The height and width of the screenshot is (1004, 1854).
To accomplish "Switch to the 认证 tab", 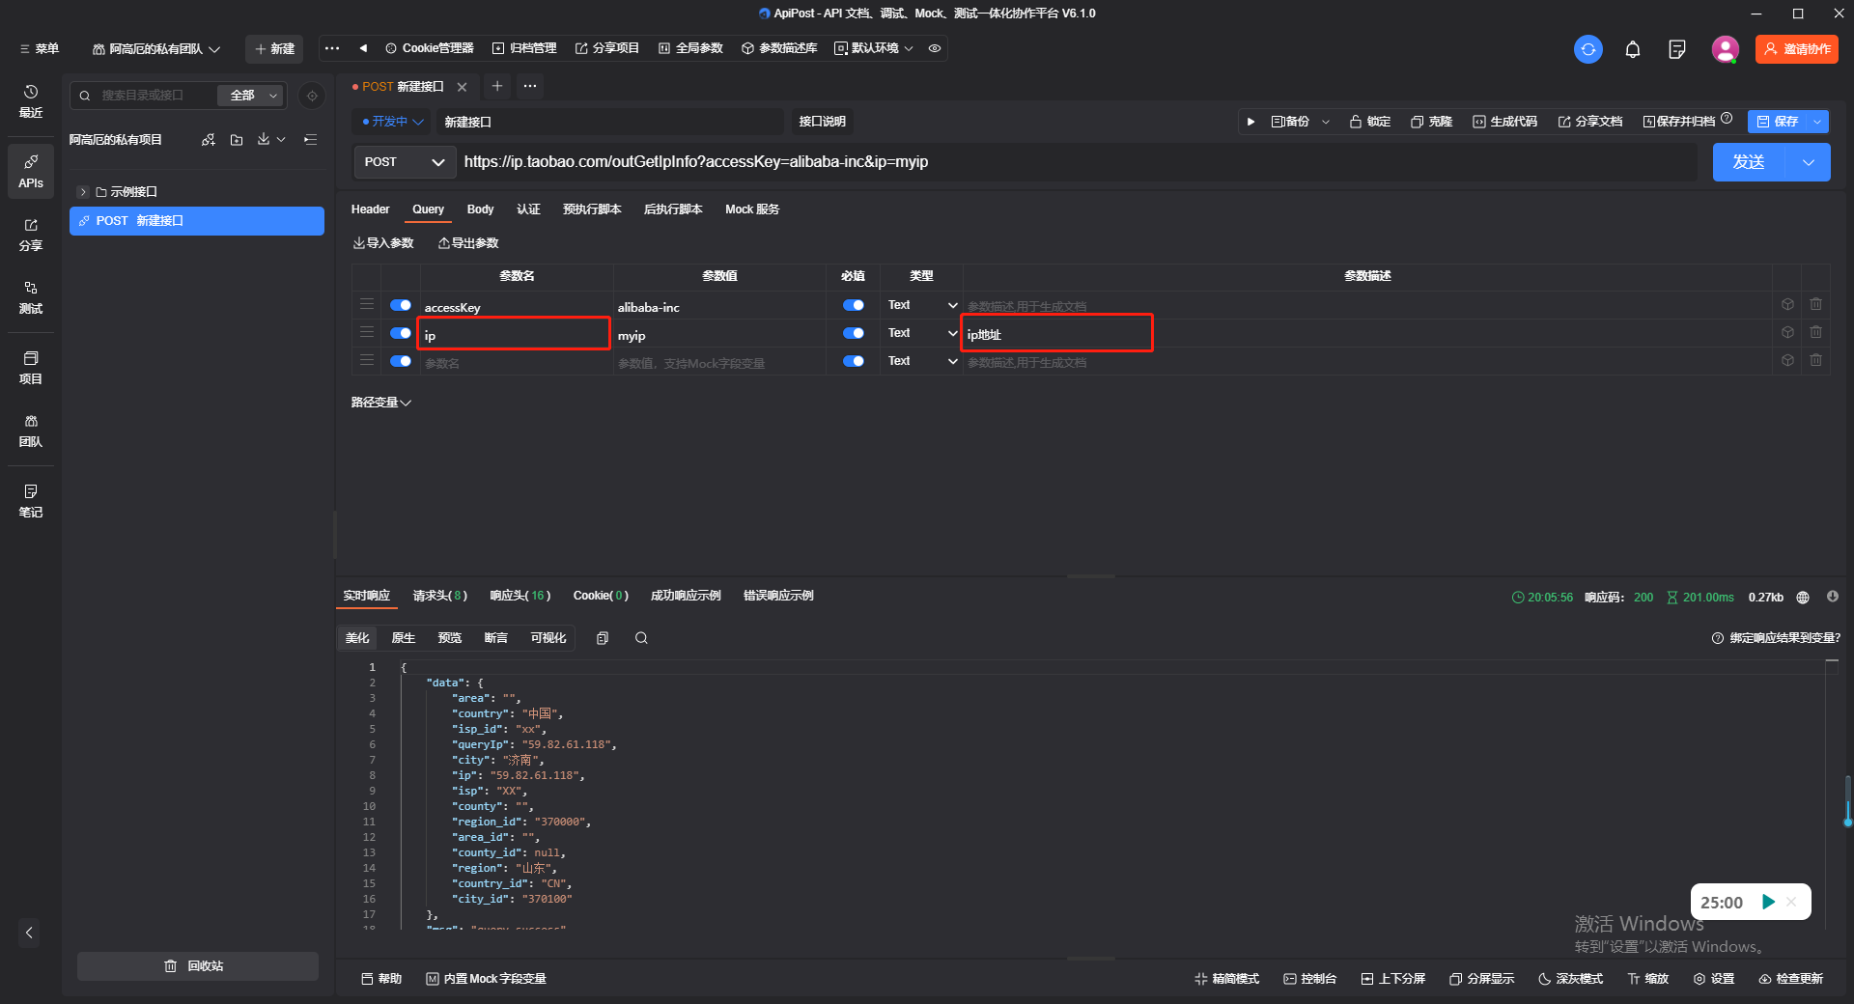I will point(528,209).
